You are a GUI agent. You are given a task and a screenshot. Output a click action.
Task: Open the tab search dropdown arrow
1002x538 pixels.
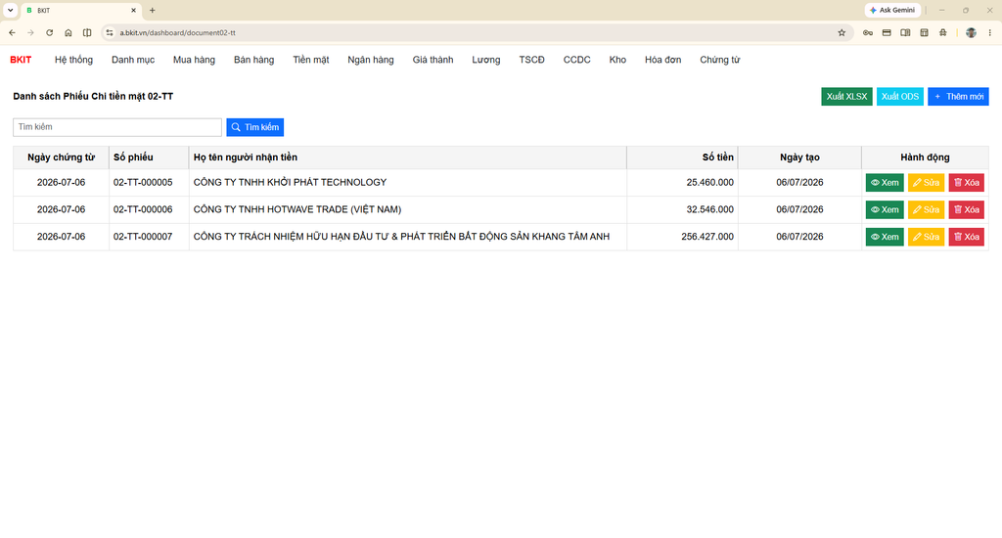tap(10, 10)
